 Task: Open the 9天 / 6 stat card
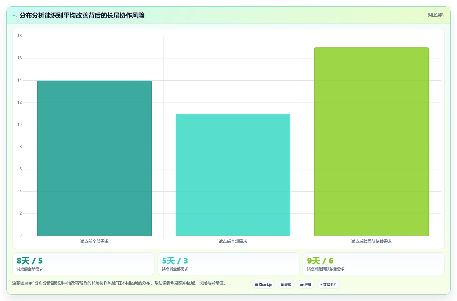pos(374,264)
